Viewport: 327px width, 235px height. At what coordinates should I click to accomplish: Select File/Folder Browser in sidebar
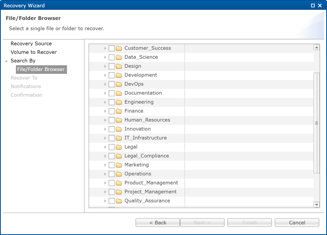[x=41, y=69]
